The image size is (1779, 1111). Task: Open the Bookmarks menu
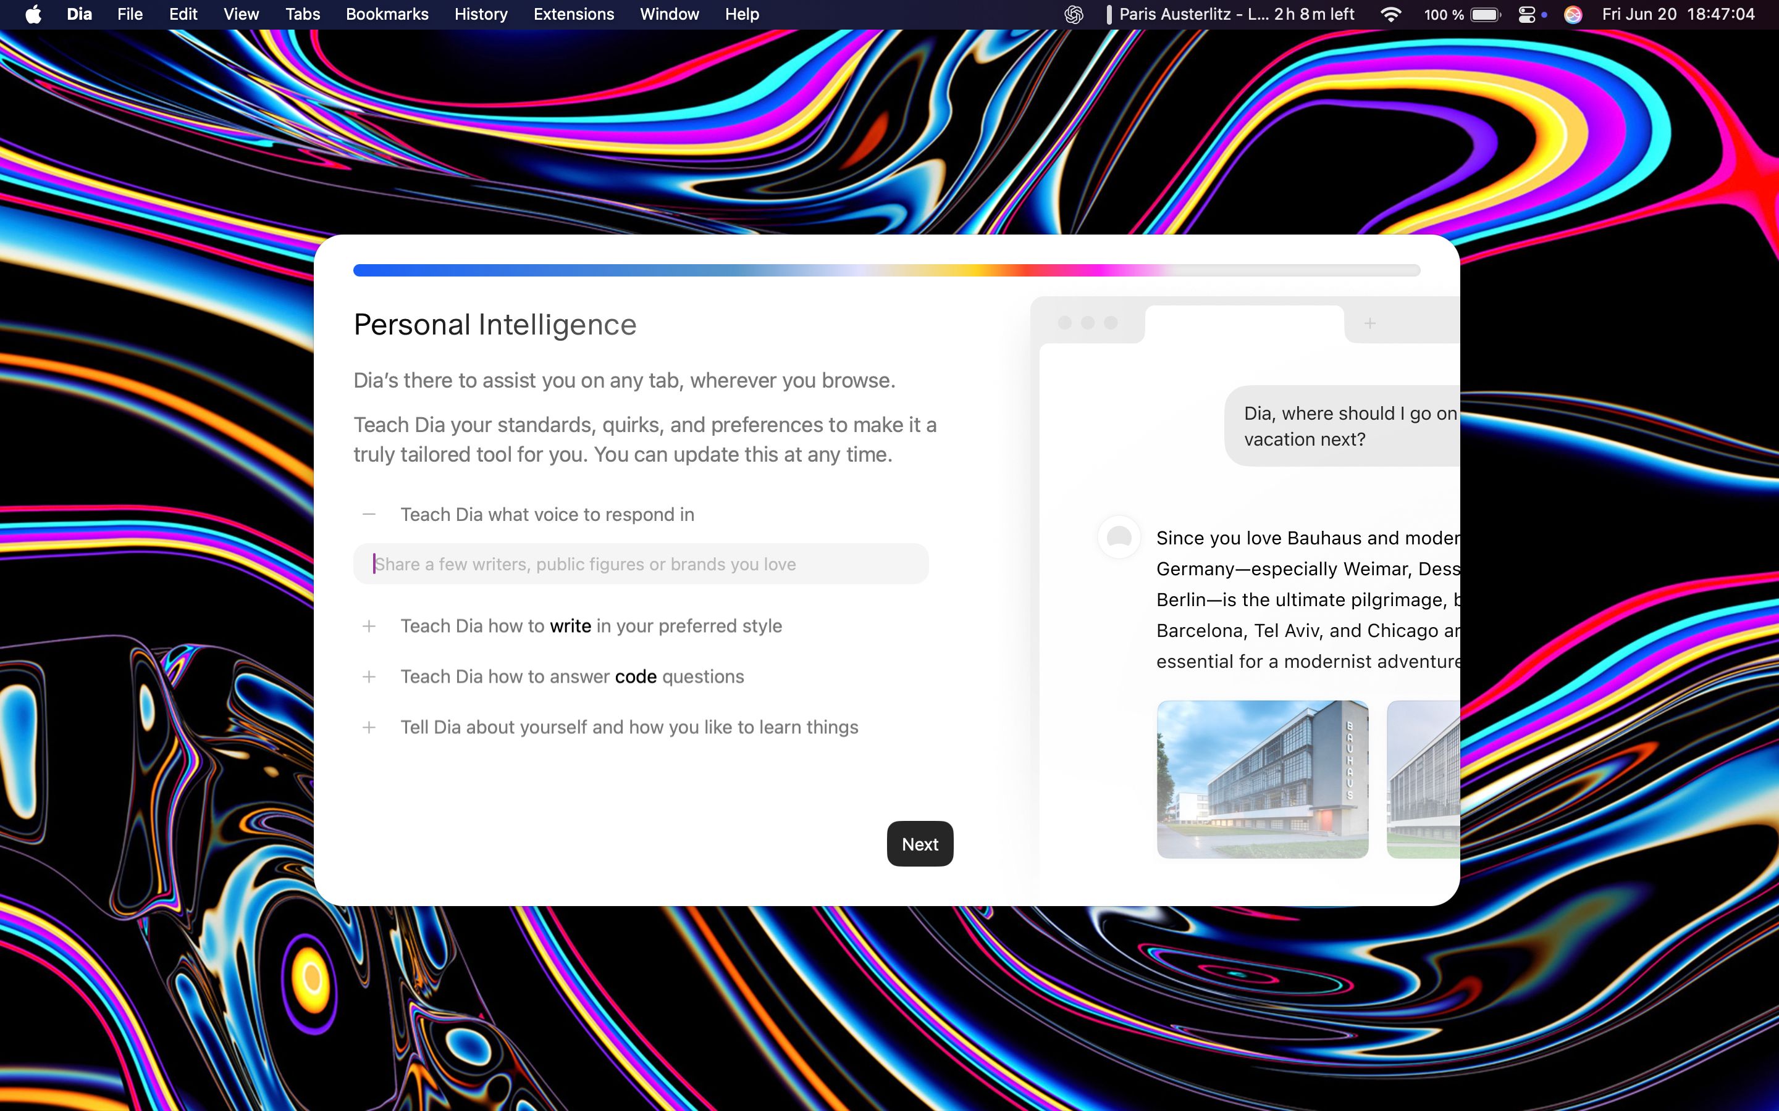pyautogui.click(x=387, y=15)
